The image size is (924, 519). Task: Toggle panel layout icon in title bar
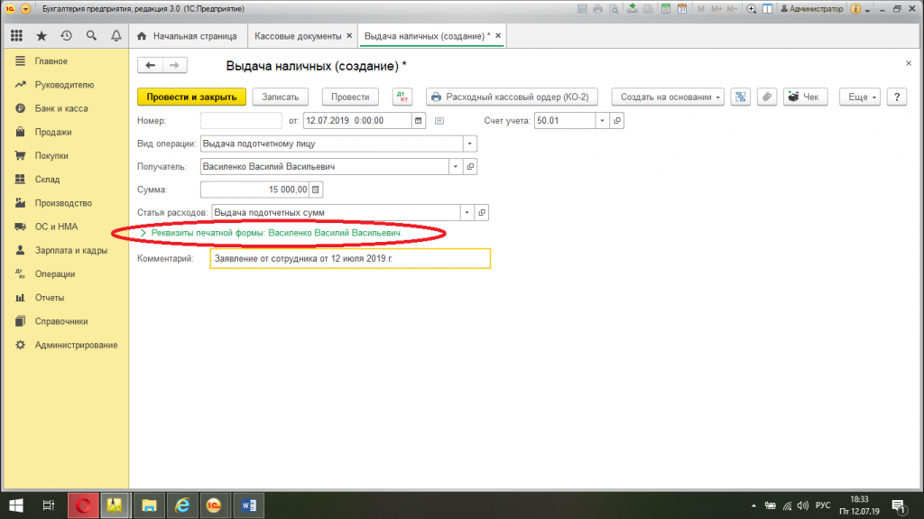click(x=767, y=9)
